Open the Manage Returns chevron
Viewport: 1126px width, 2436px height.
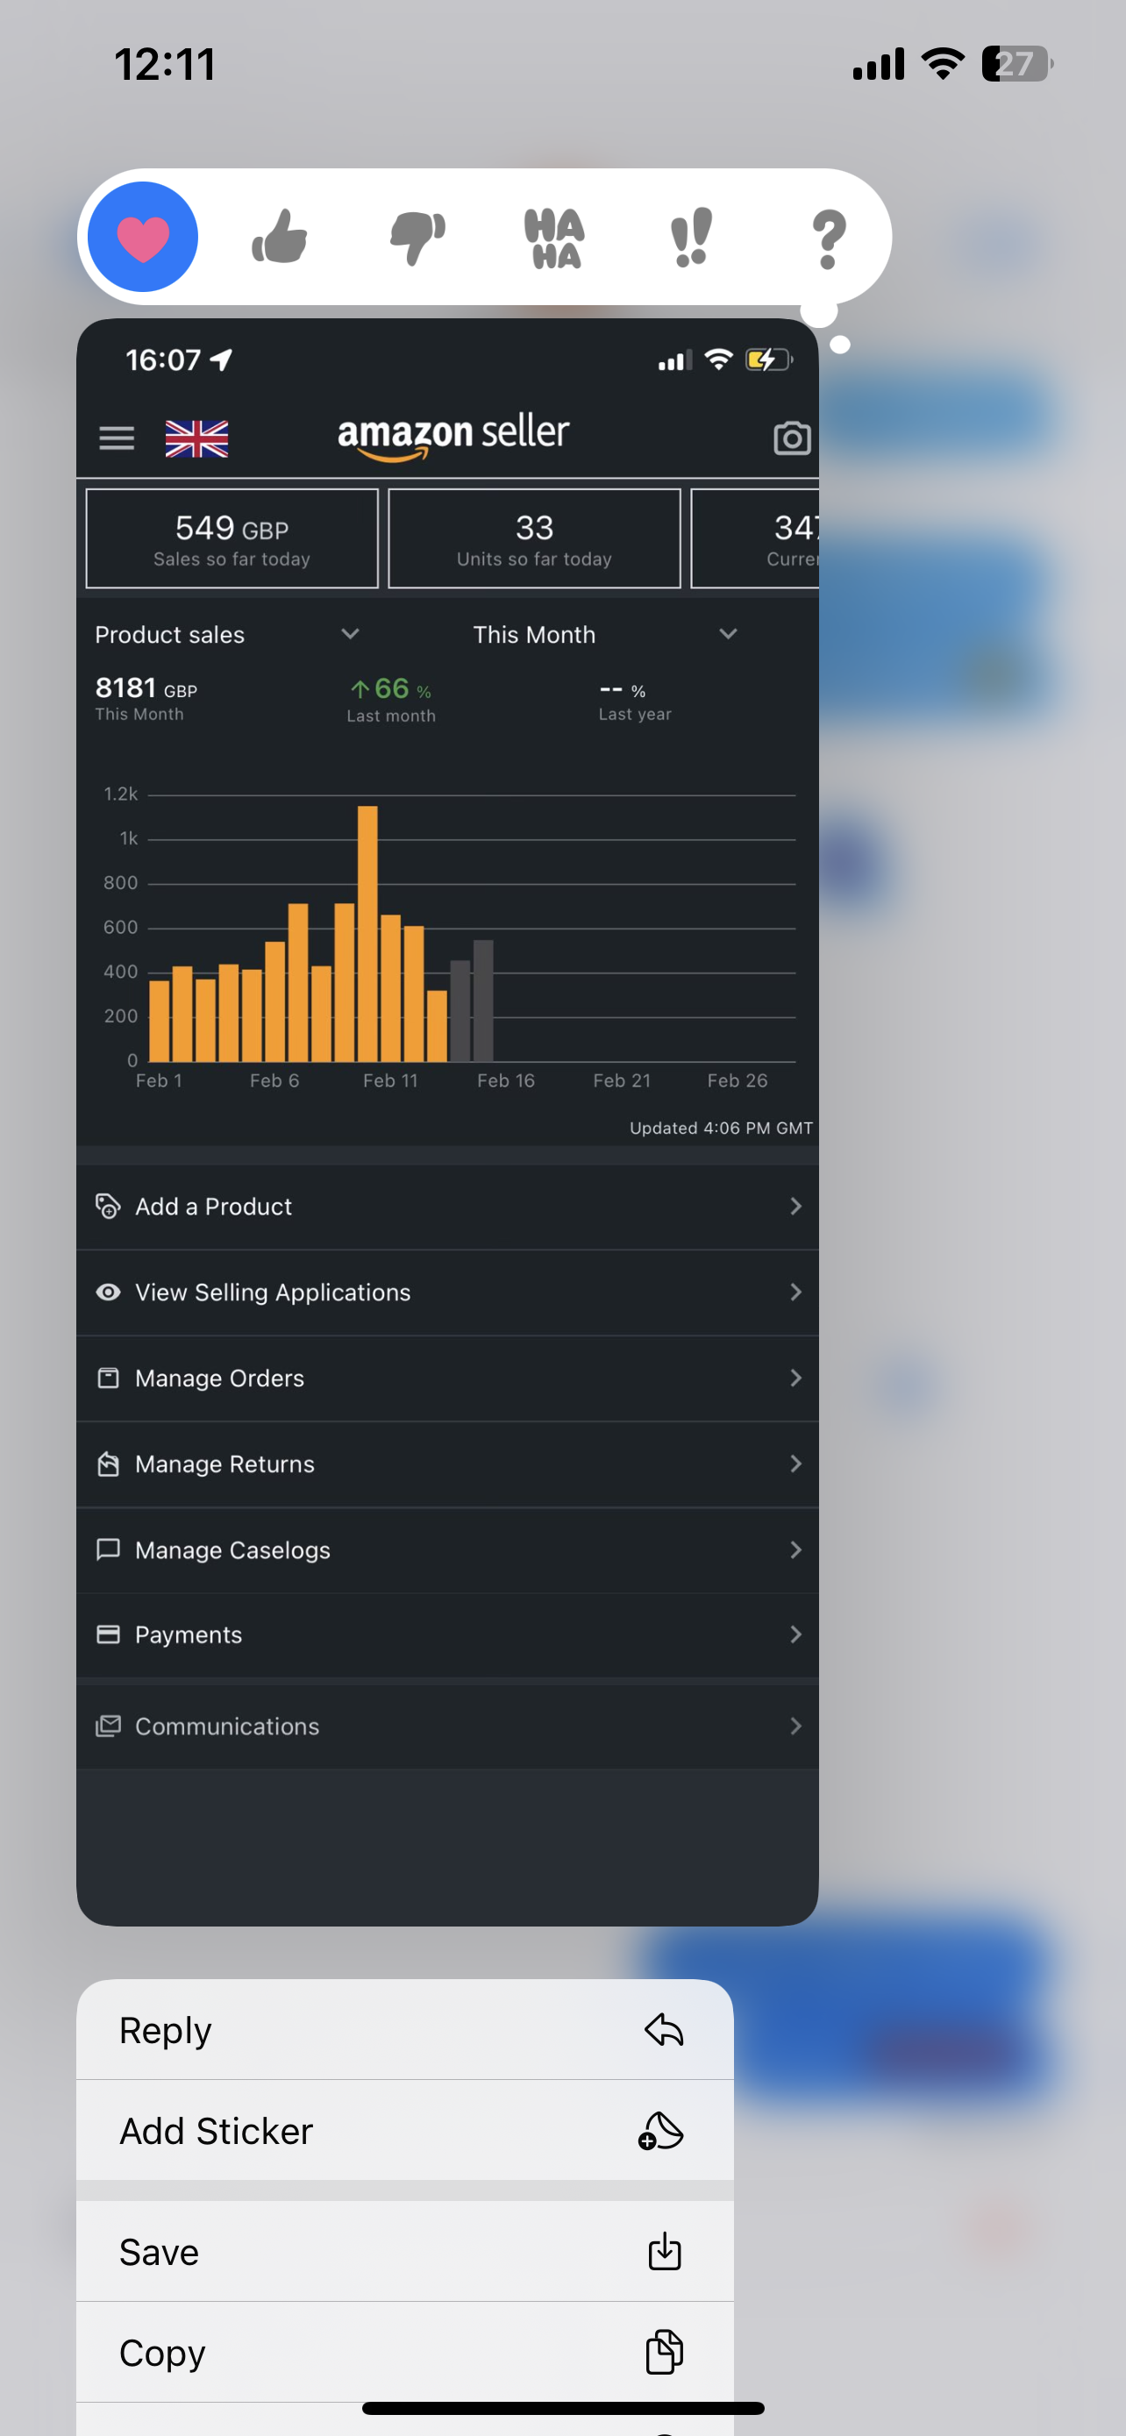pyautogui.click(x=795, y=1464)
